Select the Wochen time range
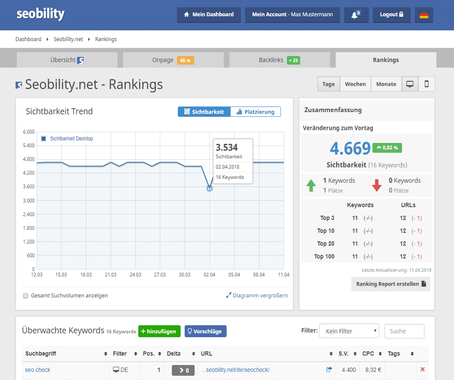454x380 pixels. (355, 84)
